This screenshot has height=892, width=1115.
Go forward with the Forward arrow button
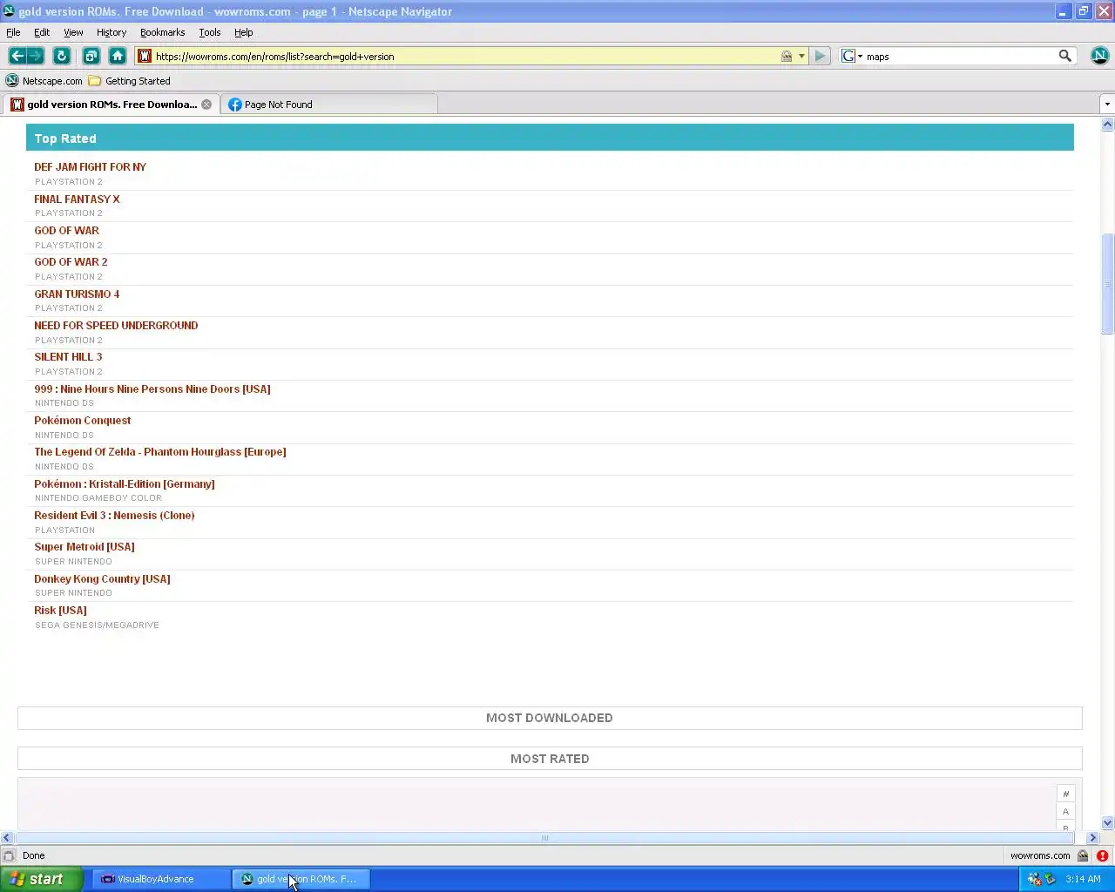click(x=36, y=56)
